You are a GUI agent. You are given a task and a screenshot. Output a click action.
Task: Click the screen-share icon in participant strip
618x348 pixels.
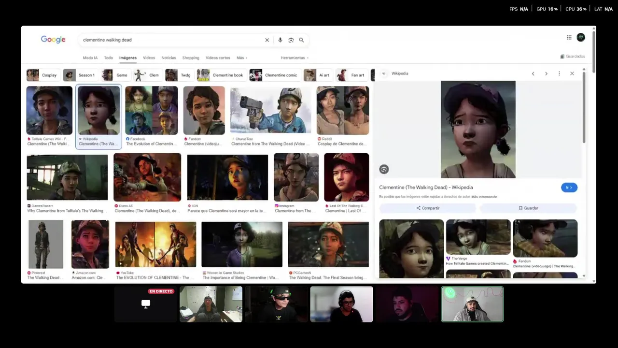coord(145,304)
